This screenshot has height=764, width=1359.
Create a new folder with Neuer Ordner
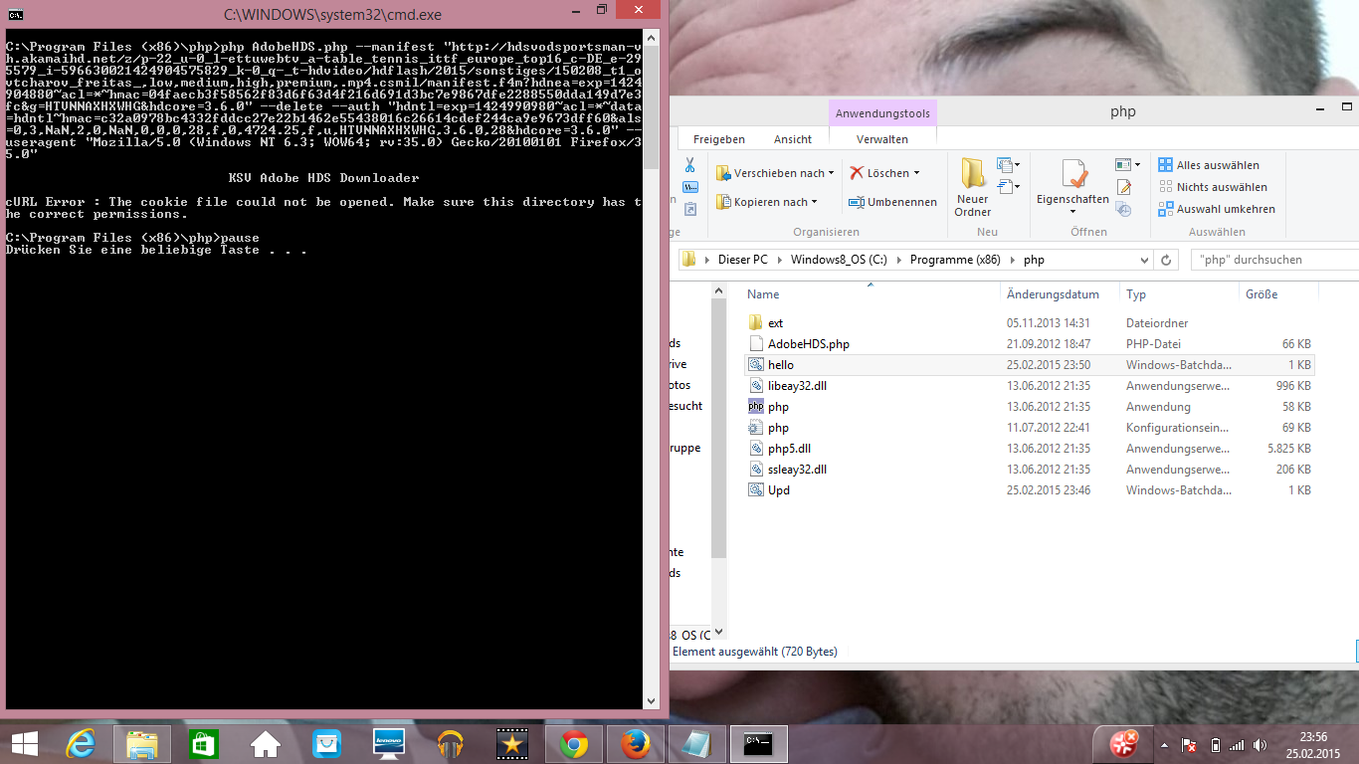[x=973, y=187]
